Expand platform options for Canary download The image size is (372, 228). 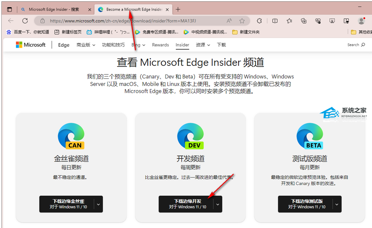(x=99, y=204)
